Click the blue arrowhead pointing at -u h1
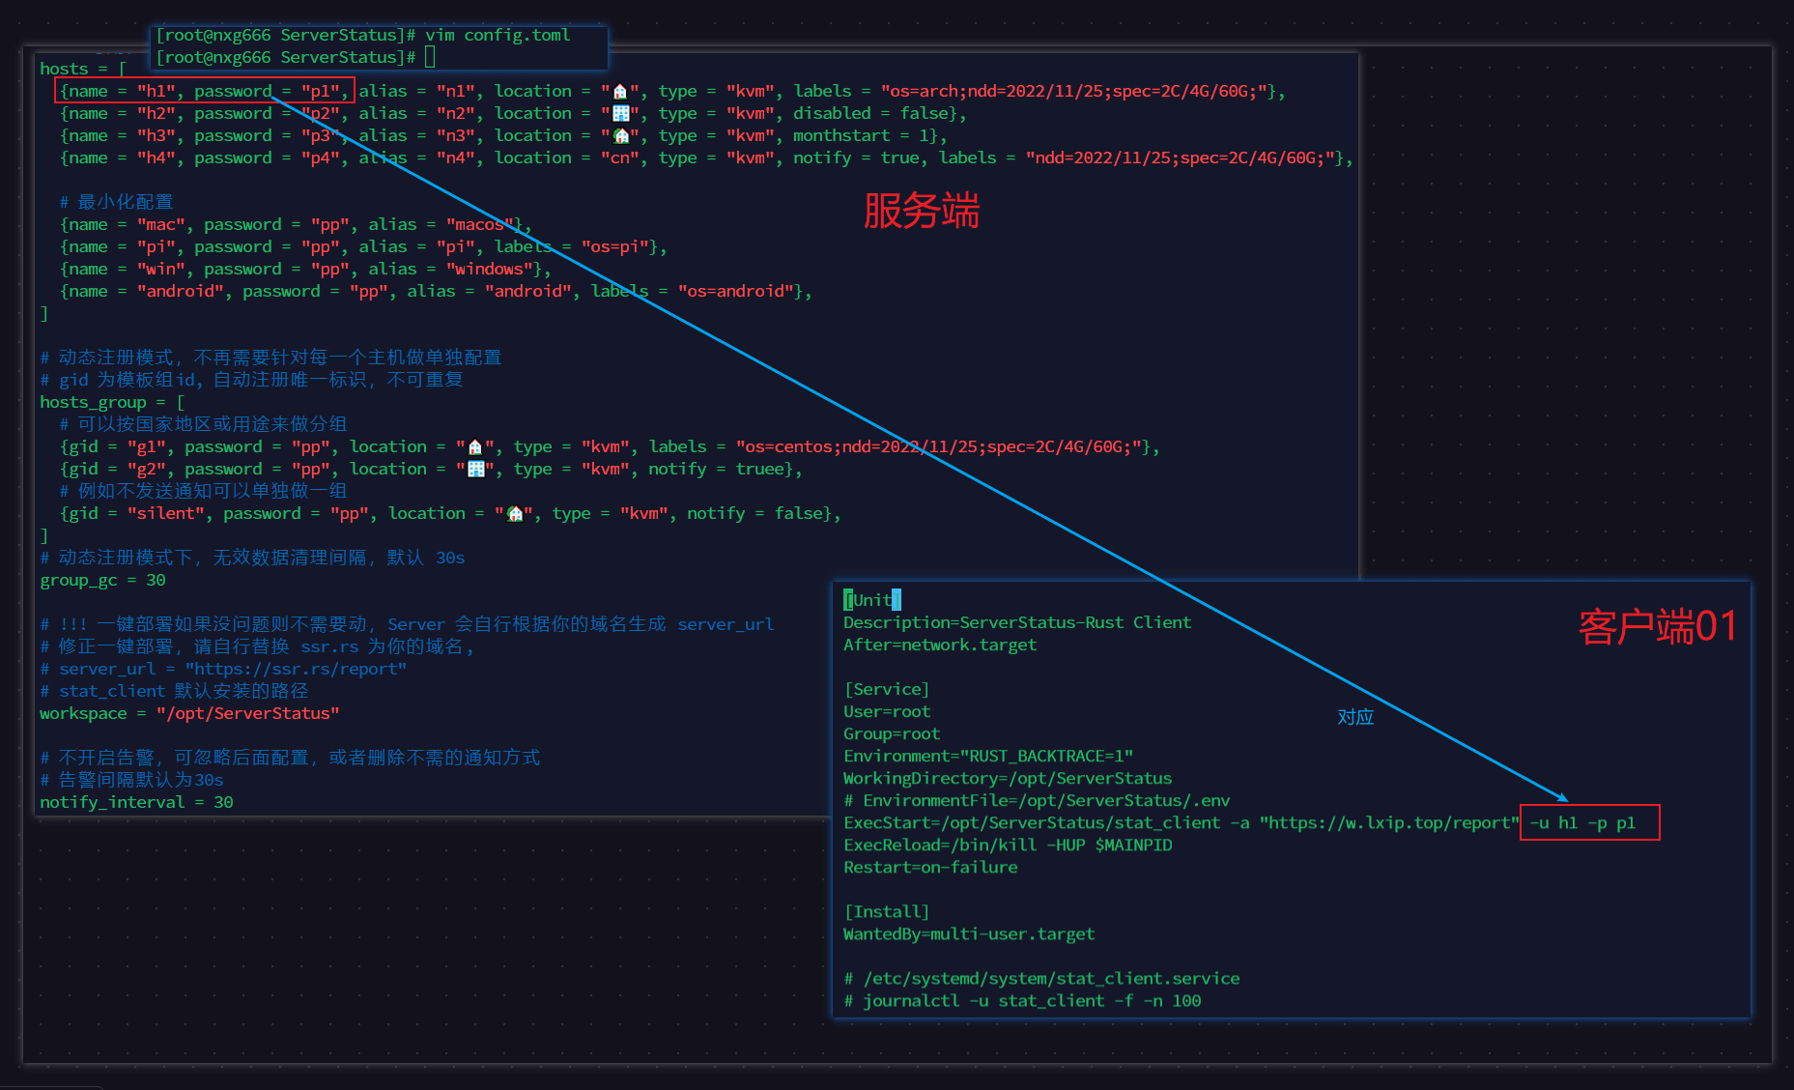The width and height of the screenshot is (1794, 1090). click(1561, 796)
